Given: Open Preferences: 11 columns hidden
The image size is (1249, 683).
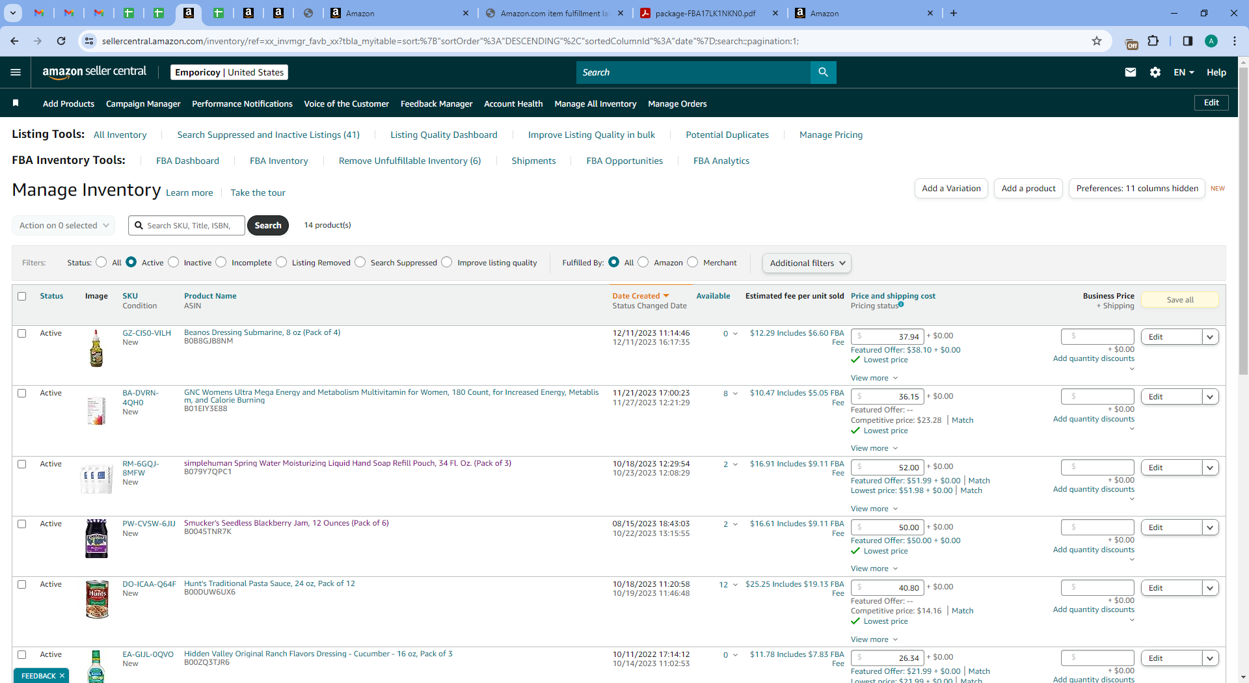Looking at the screenshot, I should [1137, 189].
